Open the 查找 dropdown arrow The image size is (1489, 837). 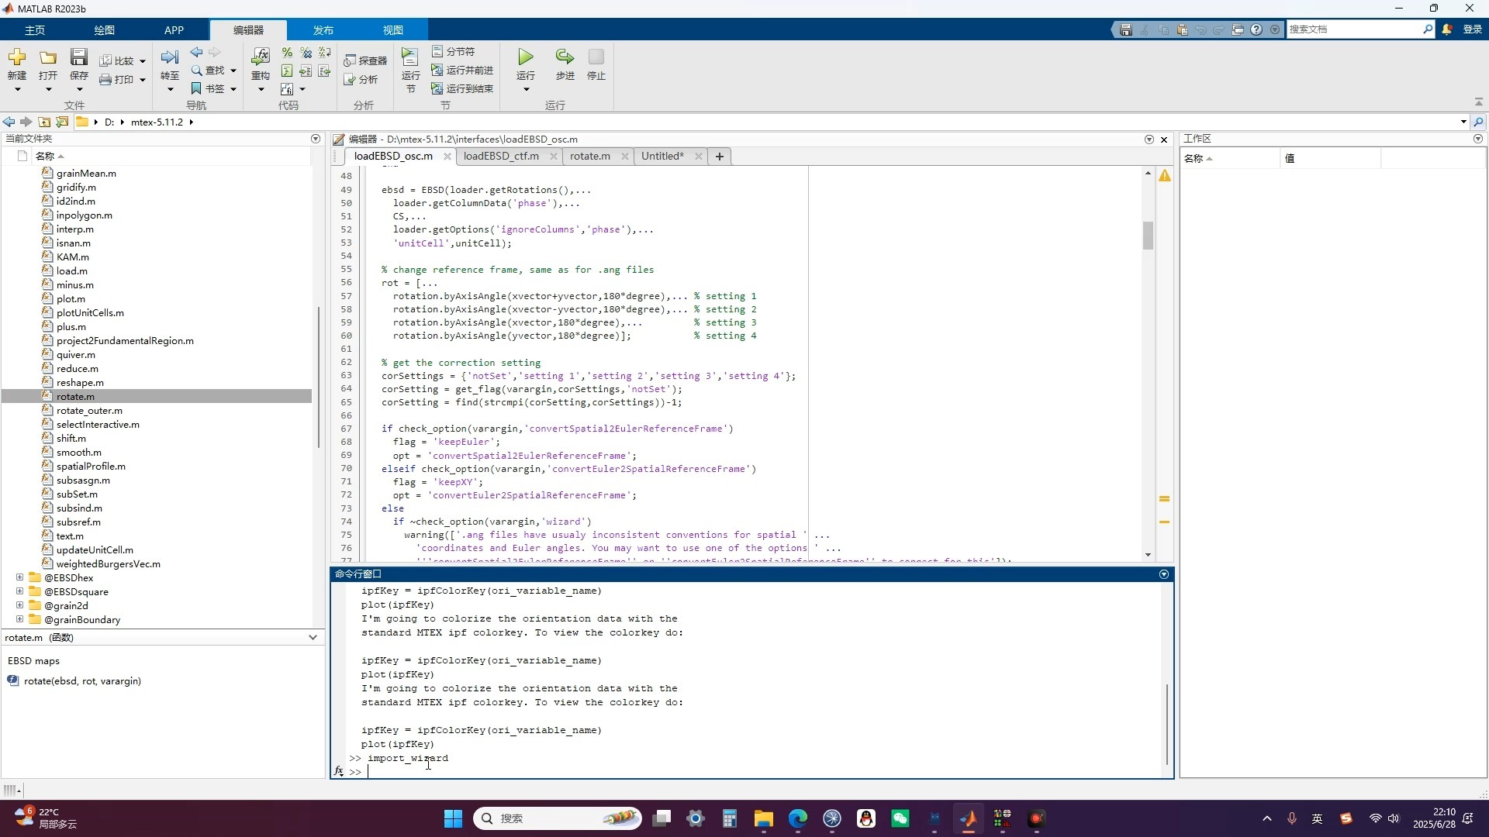point(233,71)
